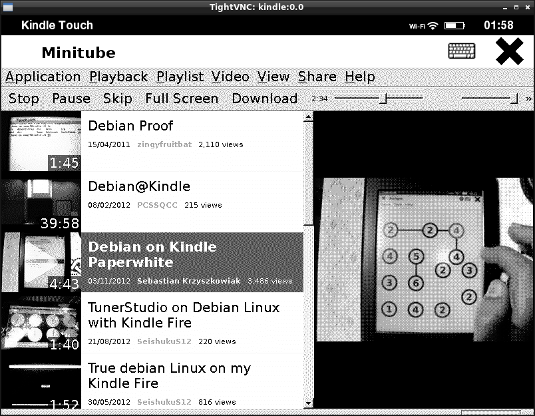Click Debian on Kindle Paperwhite title

coord(152,254)
